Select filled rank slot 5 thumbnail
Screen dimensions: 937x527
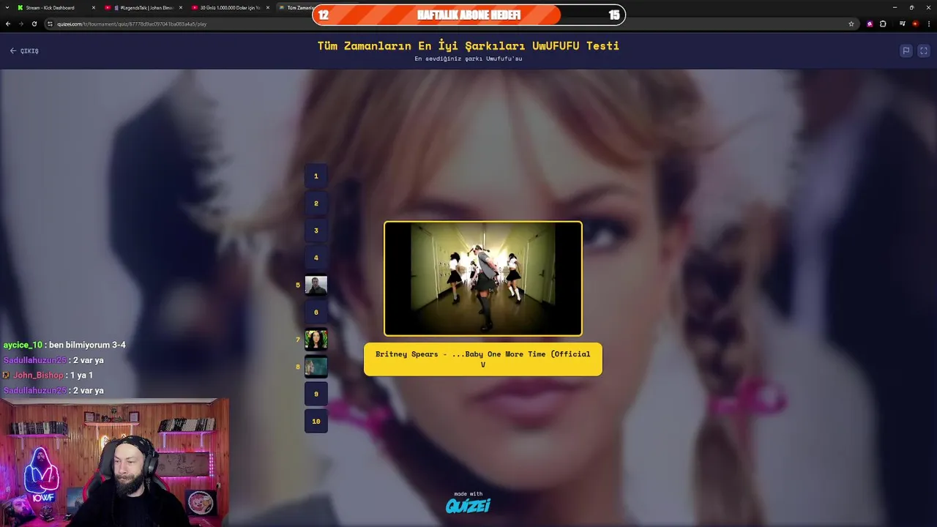point(316,285)
